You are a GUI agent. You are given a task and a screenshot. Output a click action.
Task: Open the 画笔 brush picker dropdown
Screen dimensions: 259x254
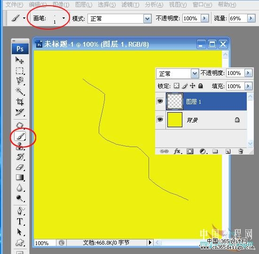tap(63, 18)
